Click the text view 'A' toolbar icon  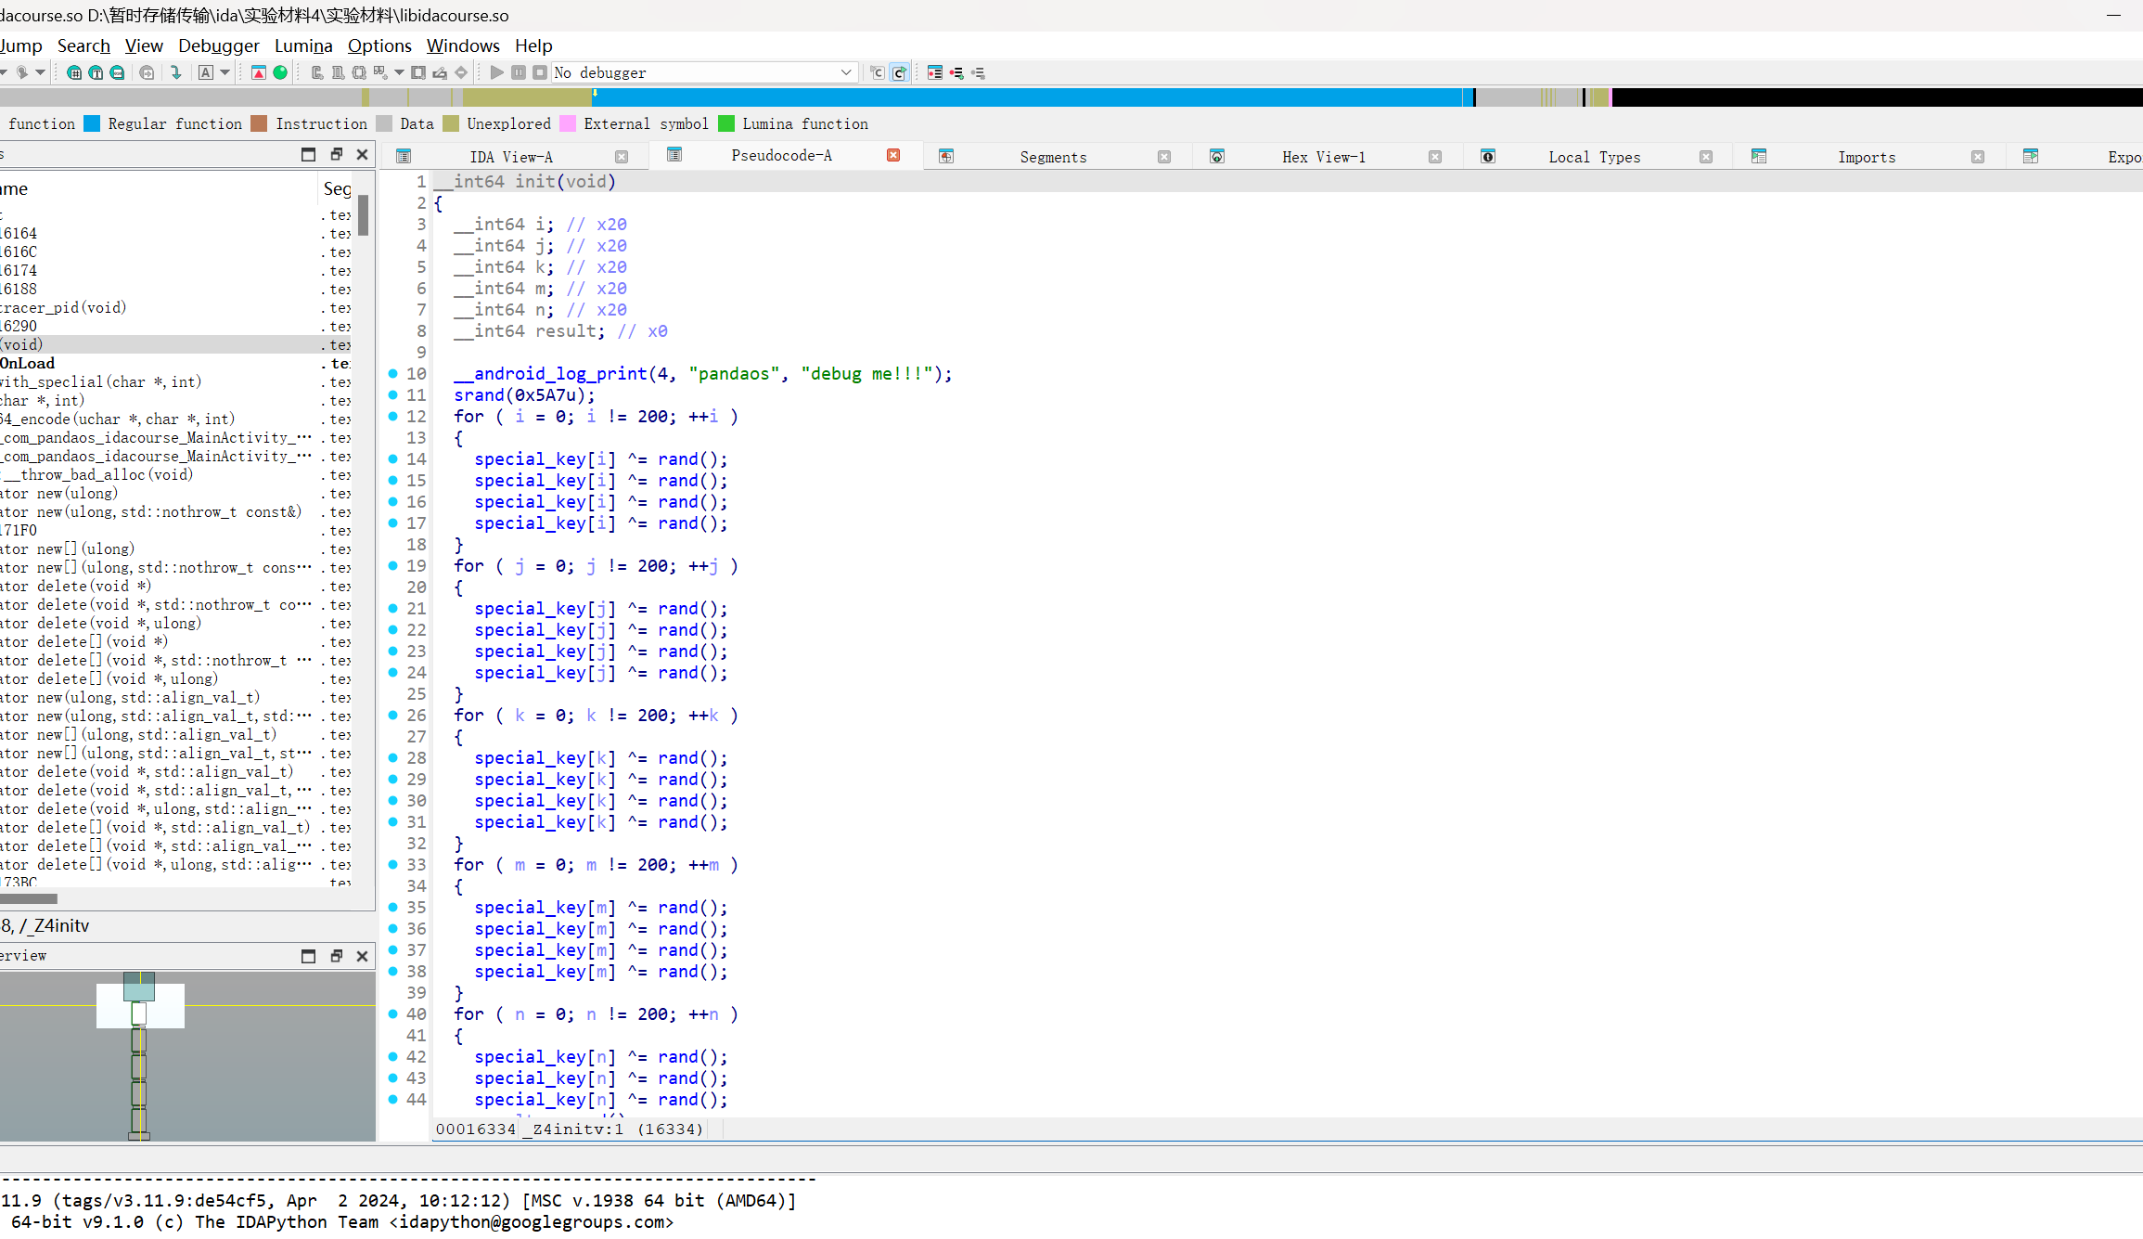click(x=206, y=72)
